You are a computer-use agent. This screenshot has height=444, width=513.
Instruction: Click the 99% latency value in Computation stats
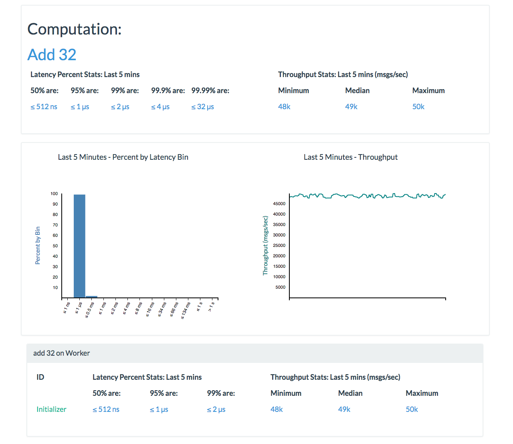[120, 107]
